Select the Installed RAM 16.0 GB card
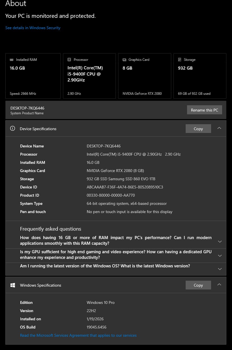Screen dimensions: 232x350 click(33, 76)
